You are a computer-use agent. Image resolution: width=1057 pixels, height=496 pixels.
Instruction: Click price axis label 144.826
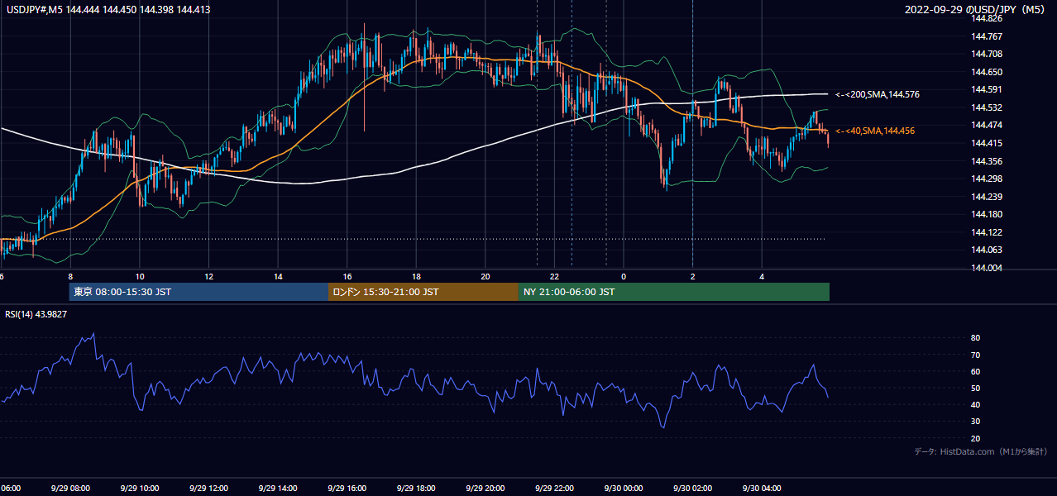[x=987, y=18]
